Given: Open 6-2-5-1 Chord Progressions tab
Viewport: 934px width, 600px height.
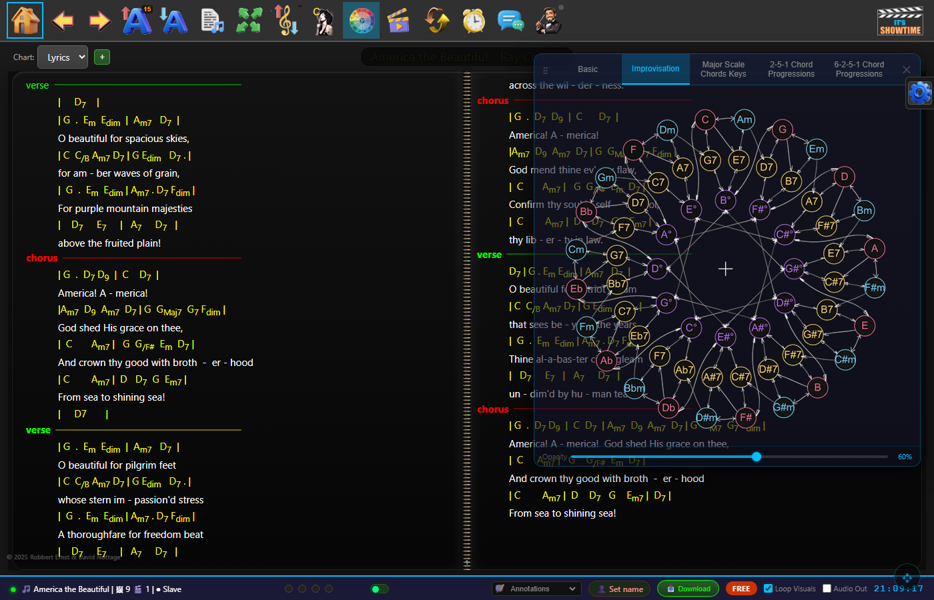Looking at the screenshot, I should tap(859, 69).
